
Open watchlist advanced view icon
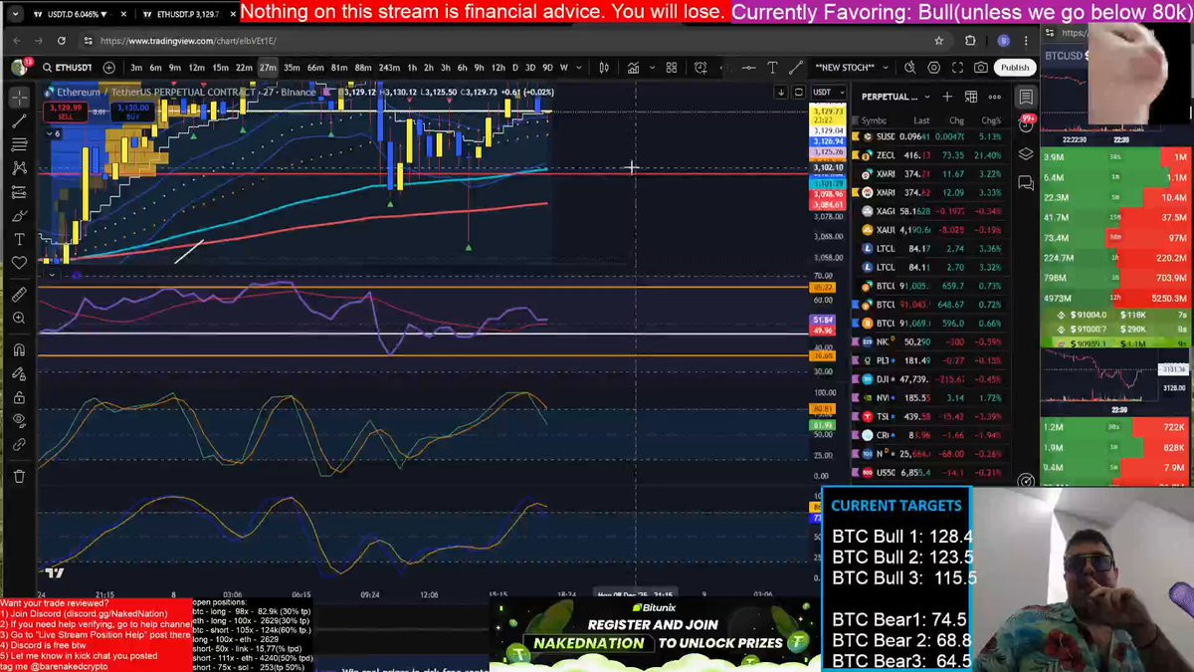pyautogui.click(x=971, y=97)
